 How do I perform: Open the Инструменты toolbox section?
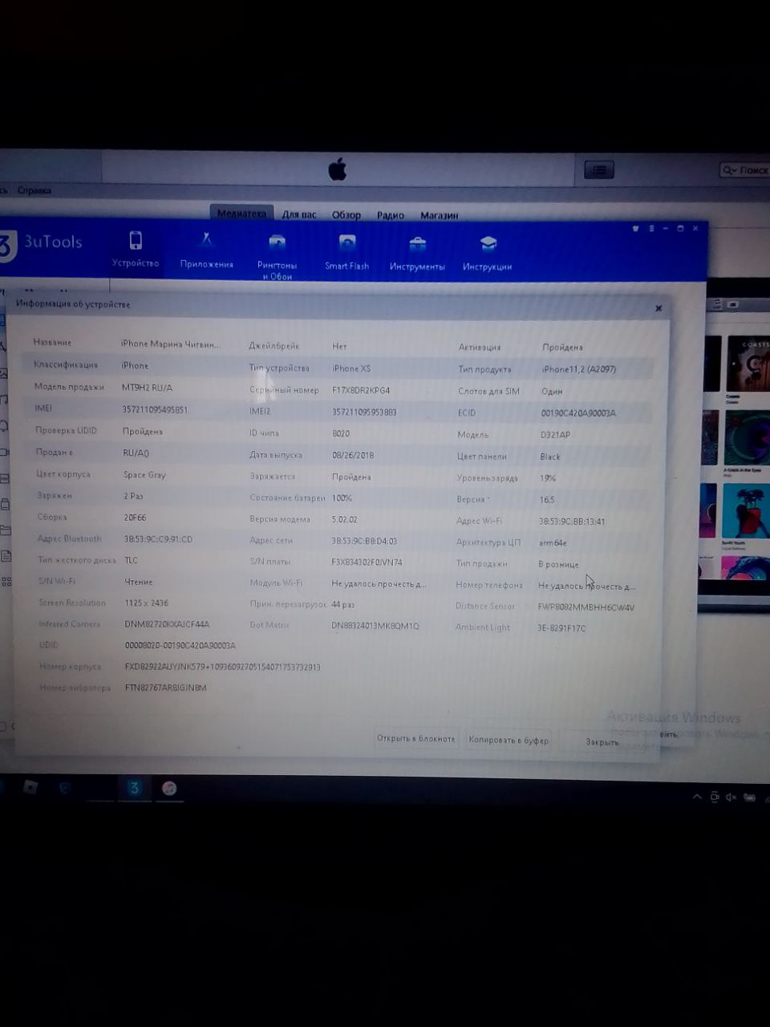coord(417,254)
